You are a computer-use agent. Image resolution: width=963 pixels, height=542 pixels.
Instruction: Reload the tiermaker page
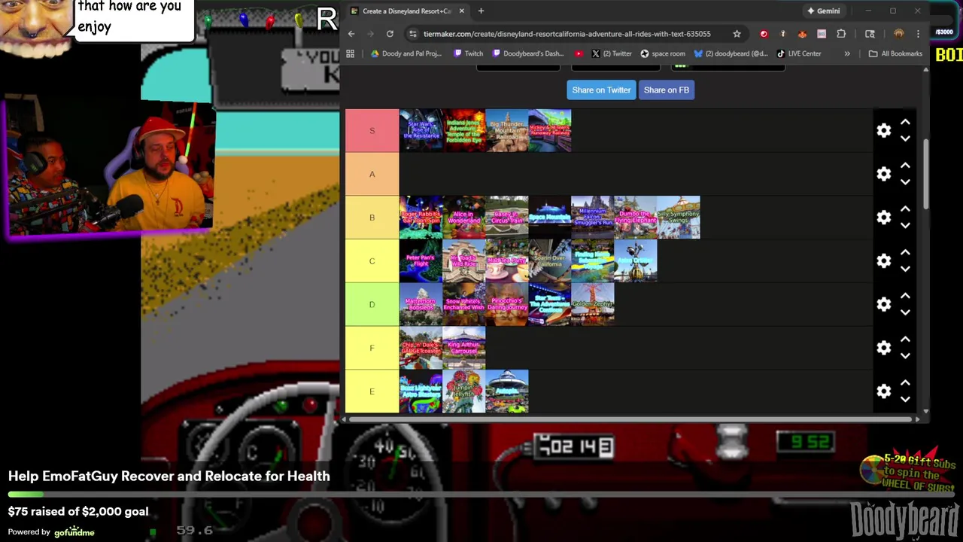[x=390, y=34]
